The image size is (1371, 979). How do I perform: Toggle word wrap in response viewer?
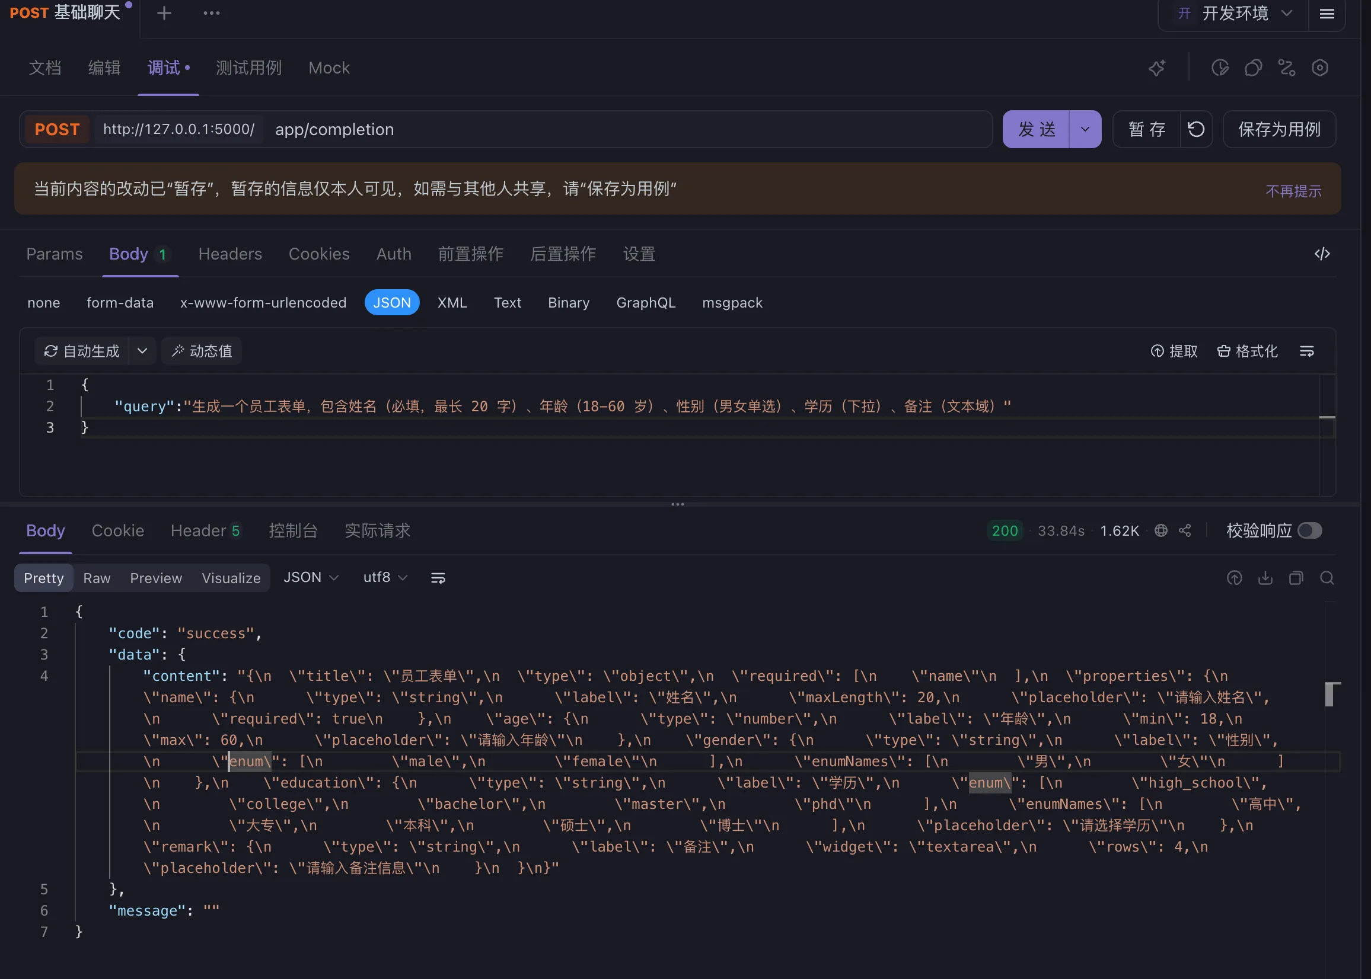(438, 578)
